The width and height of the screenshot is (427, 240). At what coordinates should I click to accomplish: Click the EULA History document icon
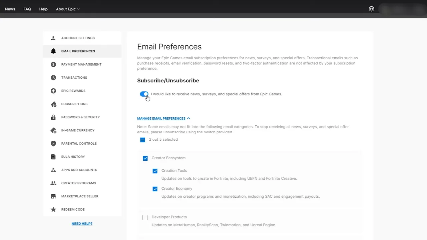coord(53,157)
